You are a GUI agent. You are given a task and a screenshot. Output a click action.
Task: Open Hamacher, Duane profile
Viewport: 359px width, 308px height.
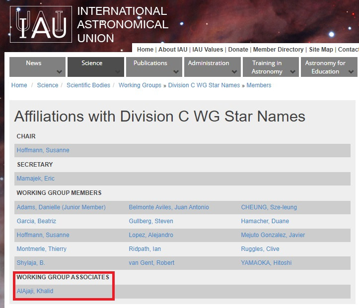point(265,221)
